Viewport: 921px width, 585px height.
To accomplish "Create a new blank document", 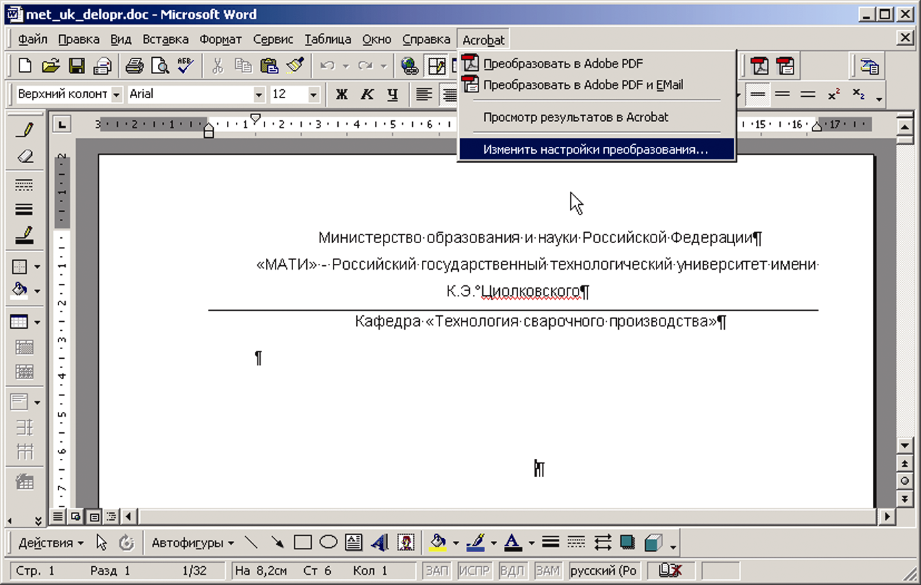I will 25,66.
